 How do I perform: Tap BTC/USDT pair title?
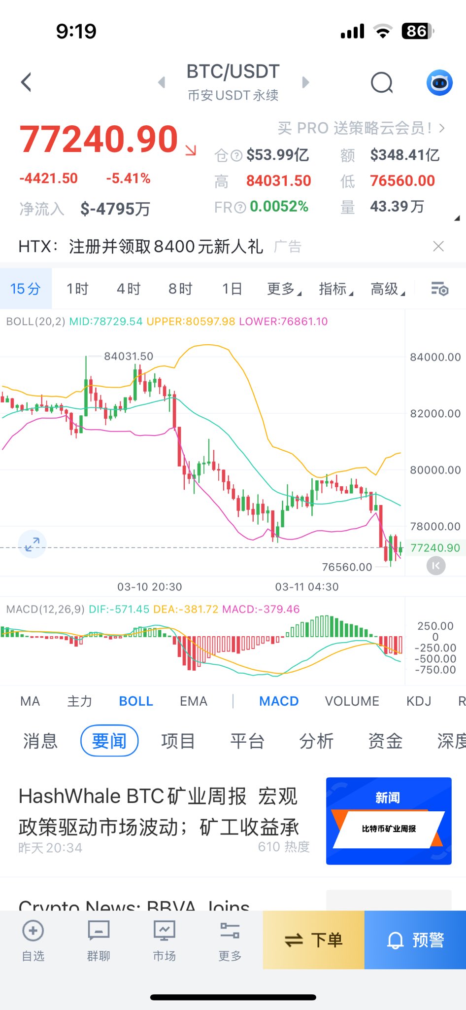pyautogui.click(x=233, y=72)
